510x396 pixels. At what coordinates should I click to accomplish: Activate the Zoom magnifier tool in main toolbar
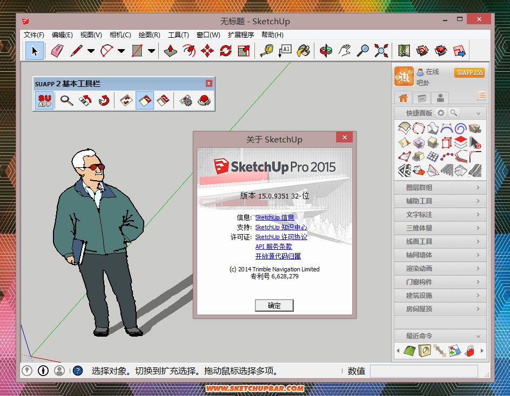[x=363, y=51]
